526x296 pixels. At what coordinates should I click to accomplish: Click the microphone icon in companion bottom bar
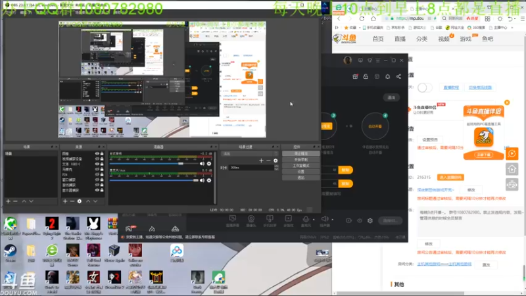(306, 220)
